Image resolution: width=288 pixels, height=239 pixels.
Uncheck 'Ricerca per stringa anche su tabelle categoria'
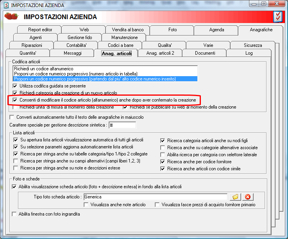point(16,154)
